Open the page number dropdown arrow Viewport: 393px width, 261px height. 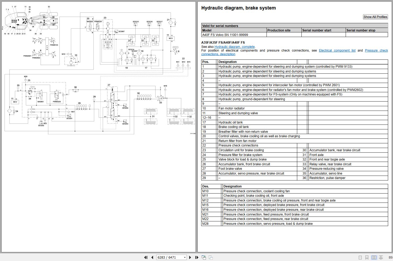tap(185, 257)
